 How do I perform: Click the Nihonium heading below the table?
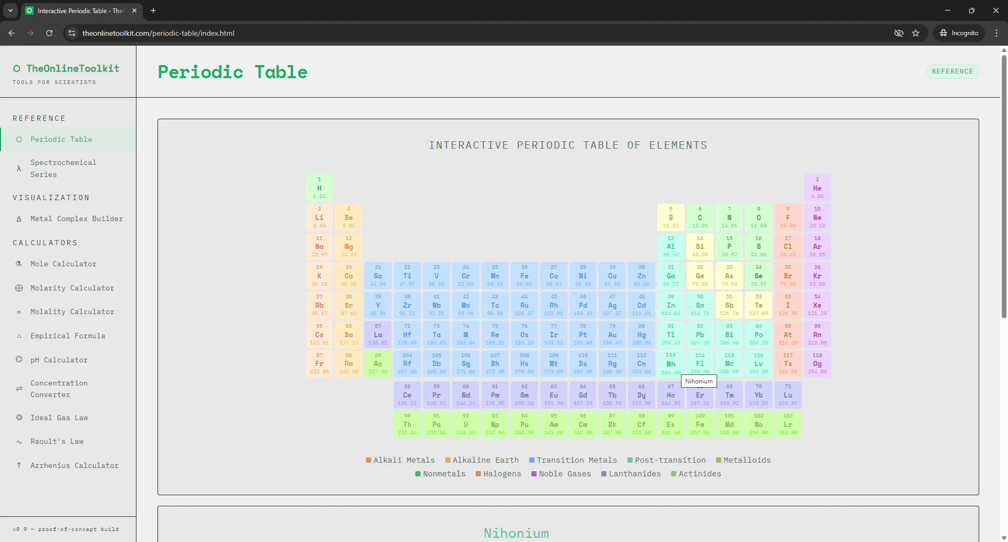pyautogui.click(x=516, y=533)
